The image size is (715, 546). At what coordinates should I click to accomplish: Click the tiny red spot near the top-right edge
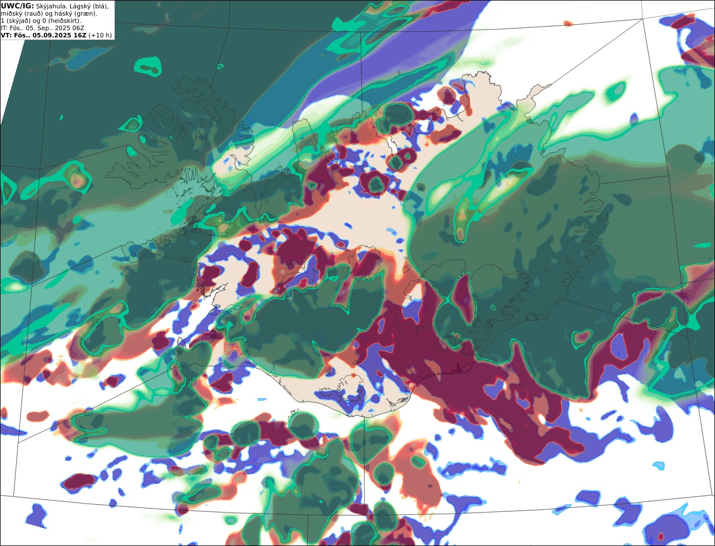pyautogui.click(x=568, y=23)
